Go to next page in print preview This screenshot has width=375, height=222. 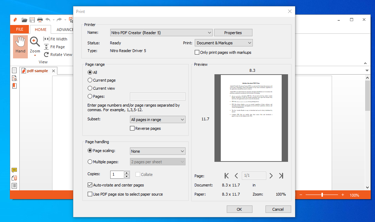271,176
